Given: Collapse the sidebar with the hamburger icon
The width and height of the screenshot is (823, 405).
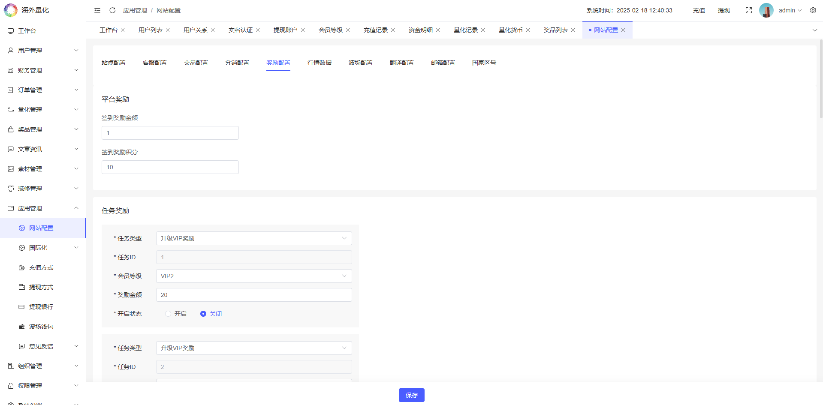Looking at the screenshot, I should [x=97, y=10].
